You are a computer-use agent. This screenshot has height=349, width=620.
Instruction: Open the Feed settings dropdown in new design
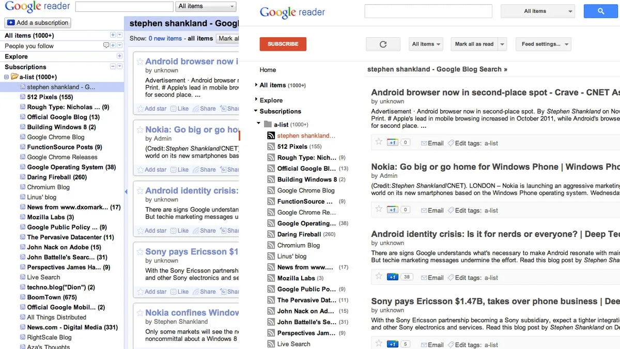tap(543, 44)
